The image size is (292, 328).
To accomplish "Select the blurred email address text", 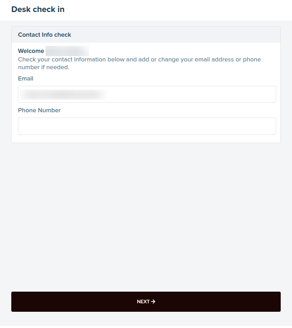I will tap(63, 94).
